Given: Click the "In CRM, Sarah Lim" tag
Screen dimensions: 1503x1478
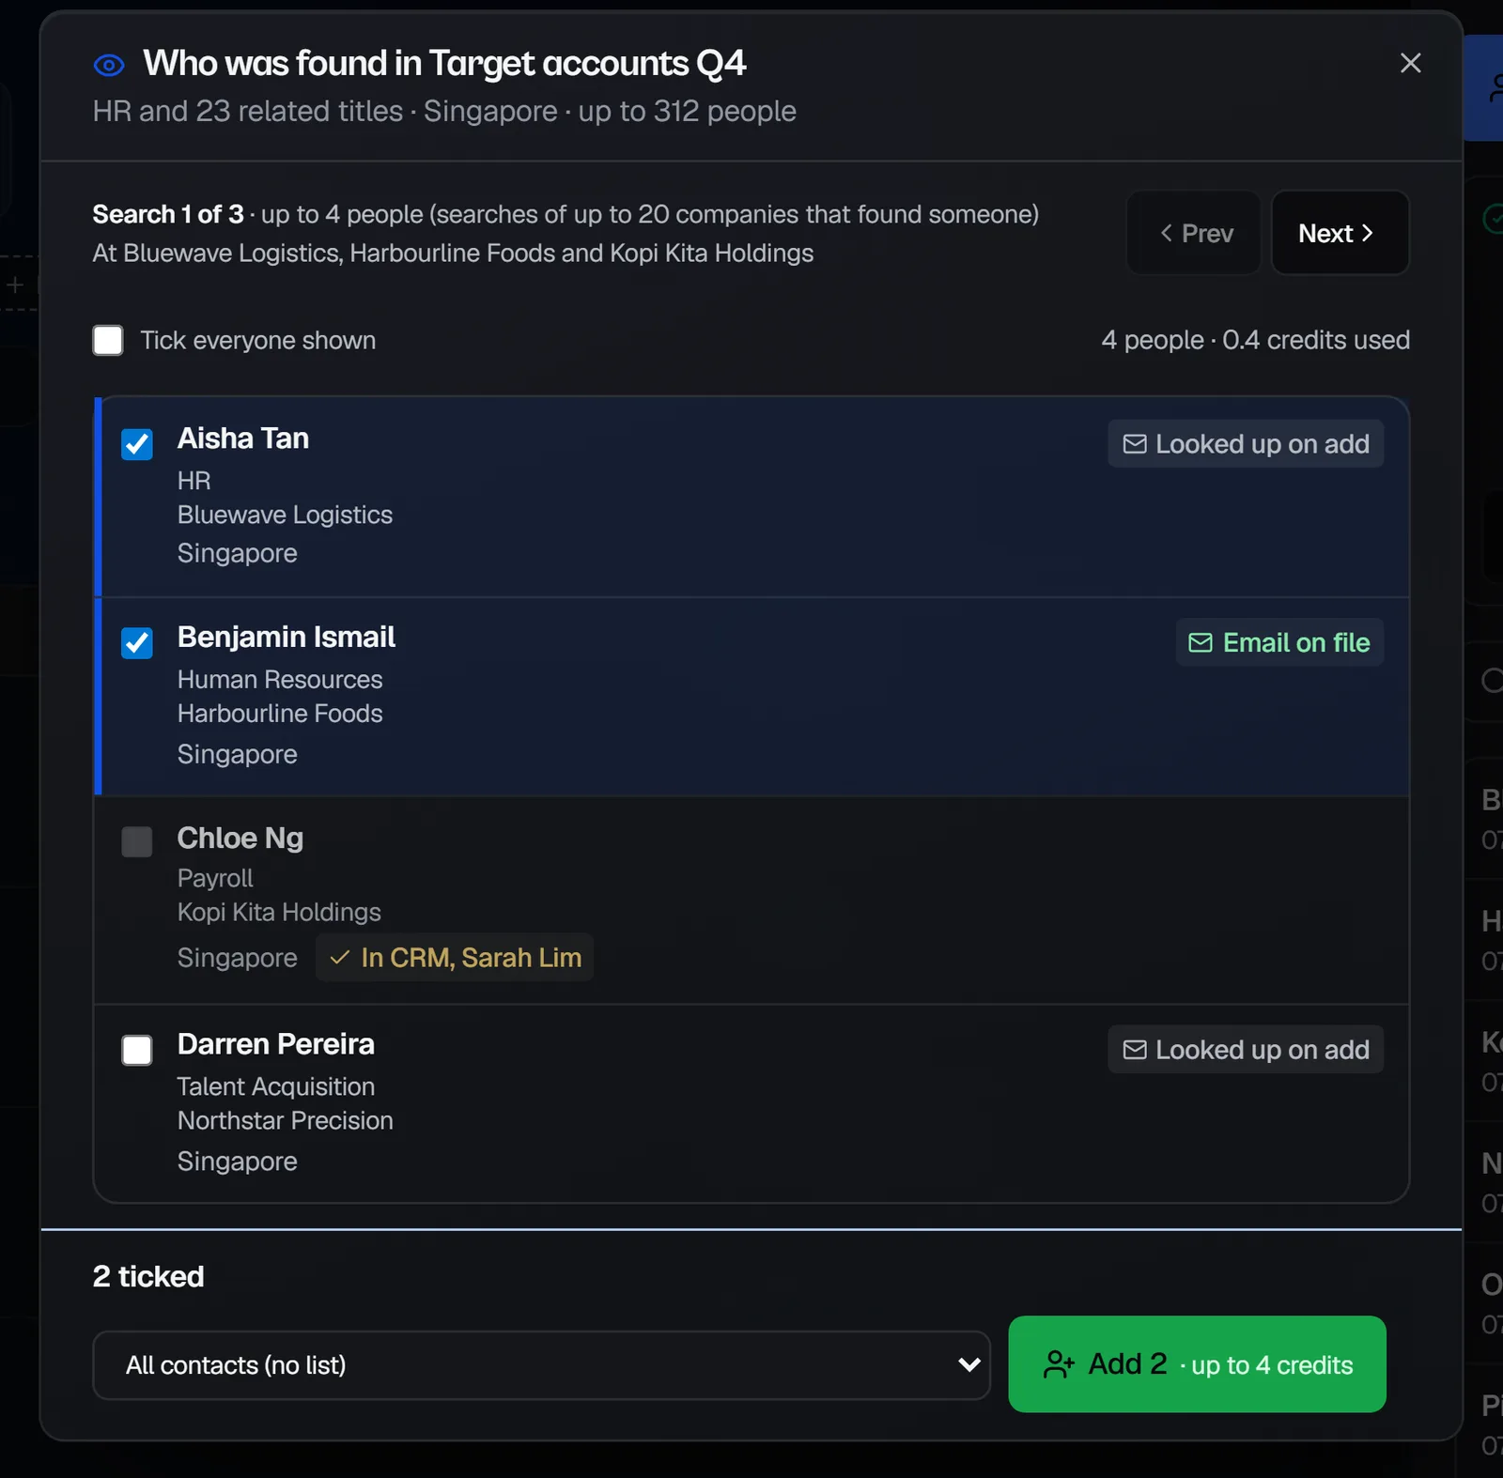Looking at the screenshot, I should tap(455, 957).
